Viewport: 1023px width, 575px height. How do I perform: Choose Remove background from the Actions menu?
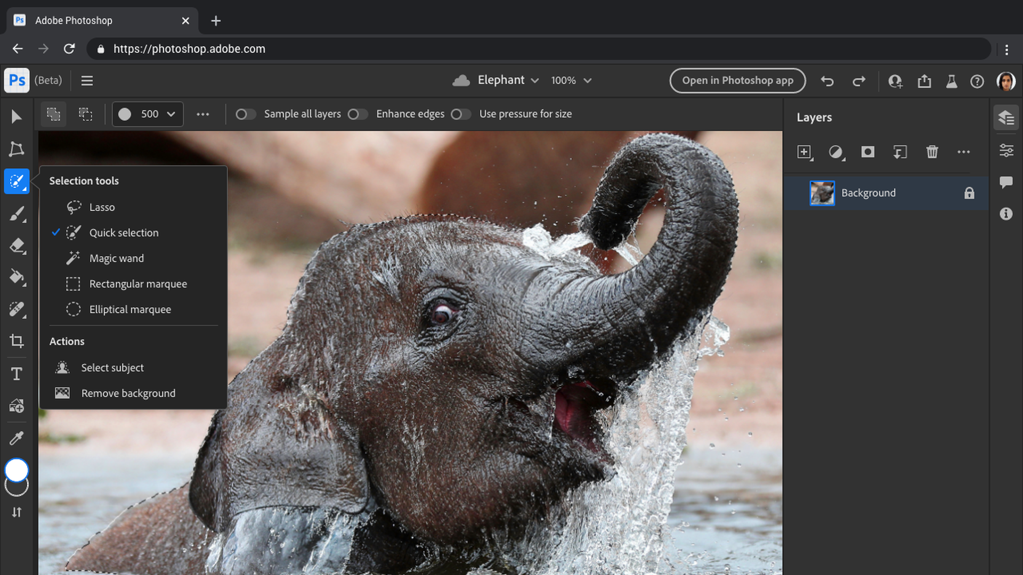point(128,393)
